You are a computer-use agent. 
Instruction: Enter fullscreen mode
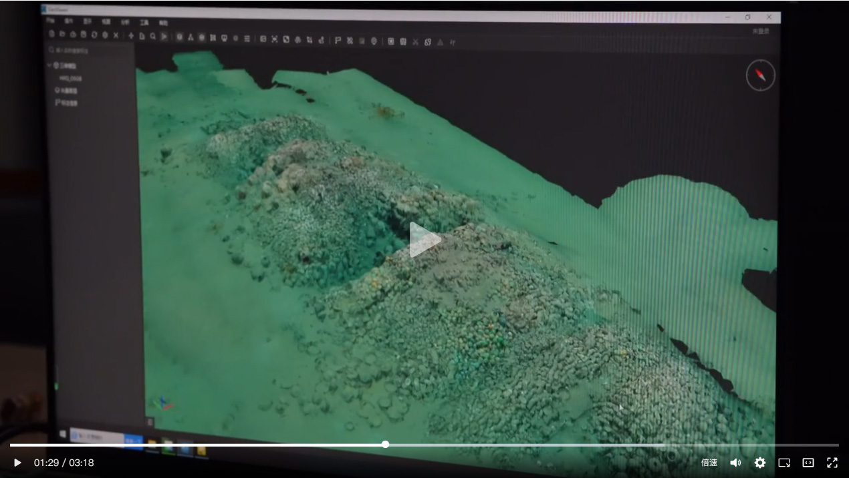point(832,463)
